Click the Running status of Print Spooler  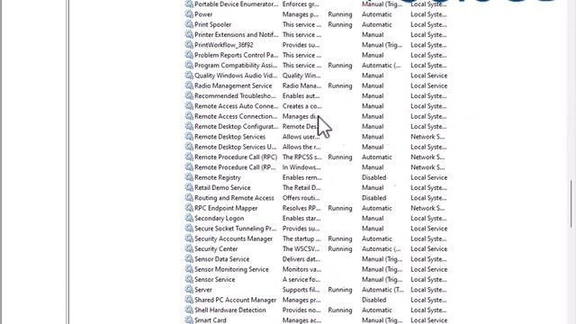click(x=340, y=24)
